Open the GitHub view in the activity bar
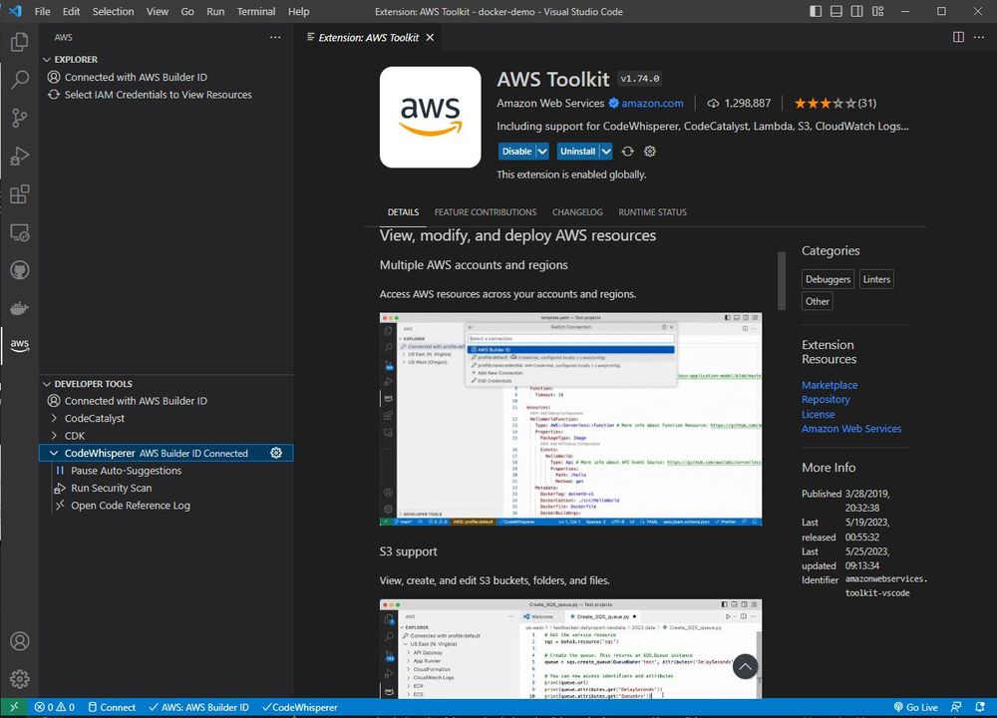This screenshot has width=997, height=718. point(19,269)
